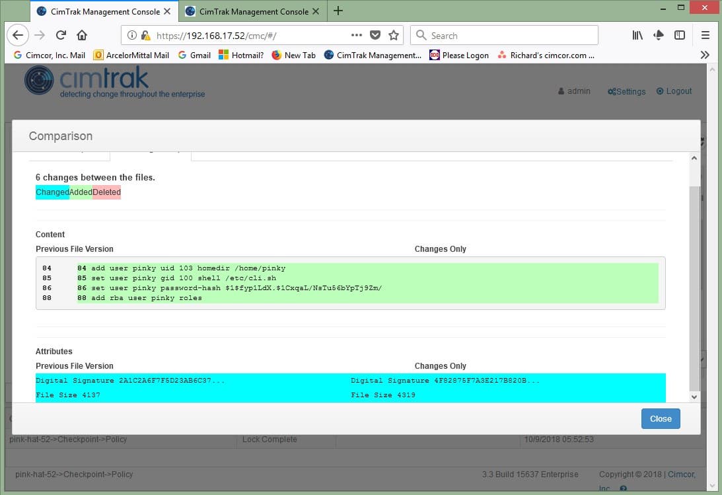
Task: Close the Comparison dialog
Action: click(660, 418)
